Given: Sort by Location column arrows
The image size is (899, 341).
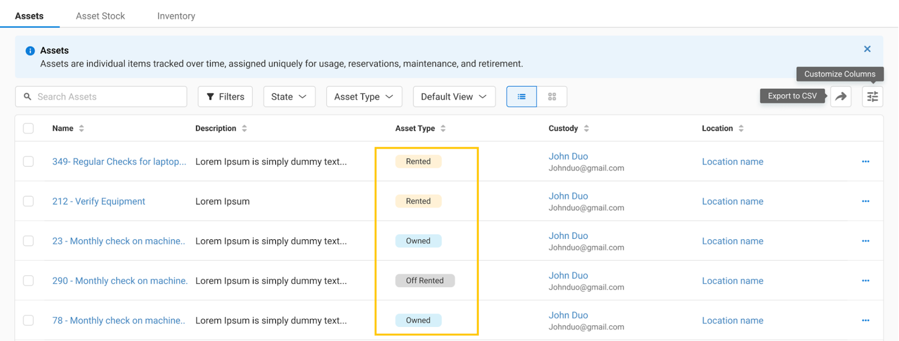Looking at the screenshot, I should pos(741,128).
